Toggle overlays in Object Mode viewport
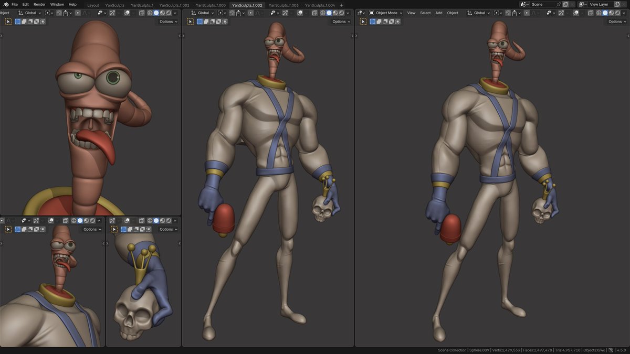630x354 pixels. (576, 13)
